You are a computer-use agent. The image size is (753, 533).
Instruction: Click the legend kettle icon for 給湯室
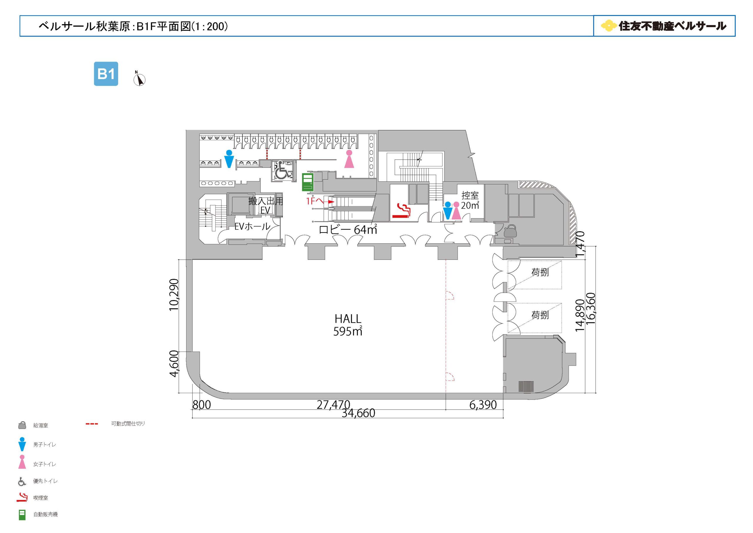pyautogui.click(x=22, y=425)
